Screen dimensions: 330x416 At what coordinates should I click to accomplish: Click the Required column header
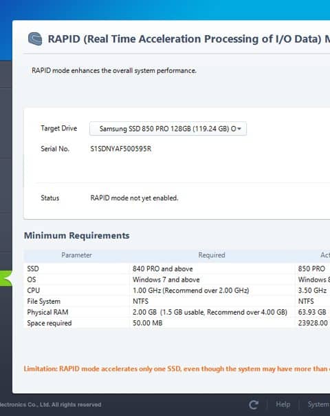[x=212, y=255]
